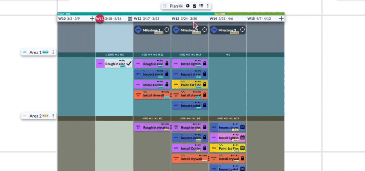
Task: Click the Area 1 row label
Action: point(35,52)
